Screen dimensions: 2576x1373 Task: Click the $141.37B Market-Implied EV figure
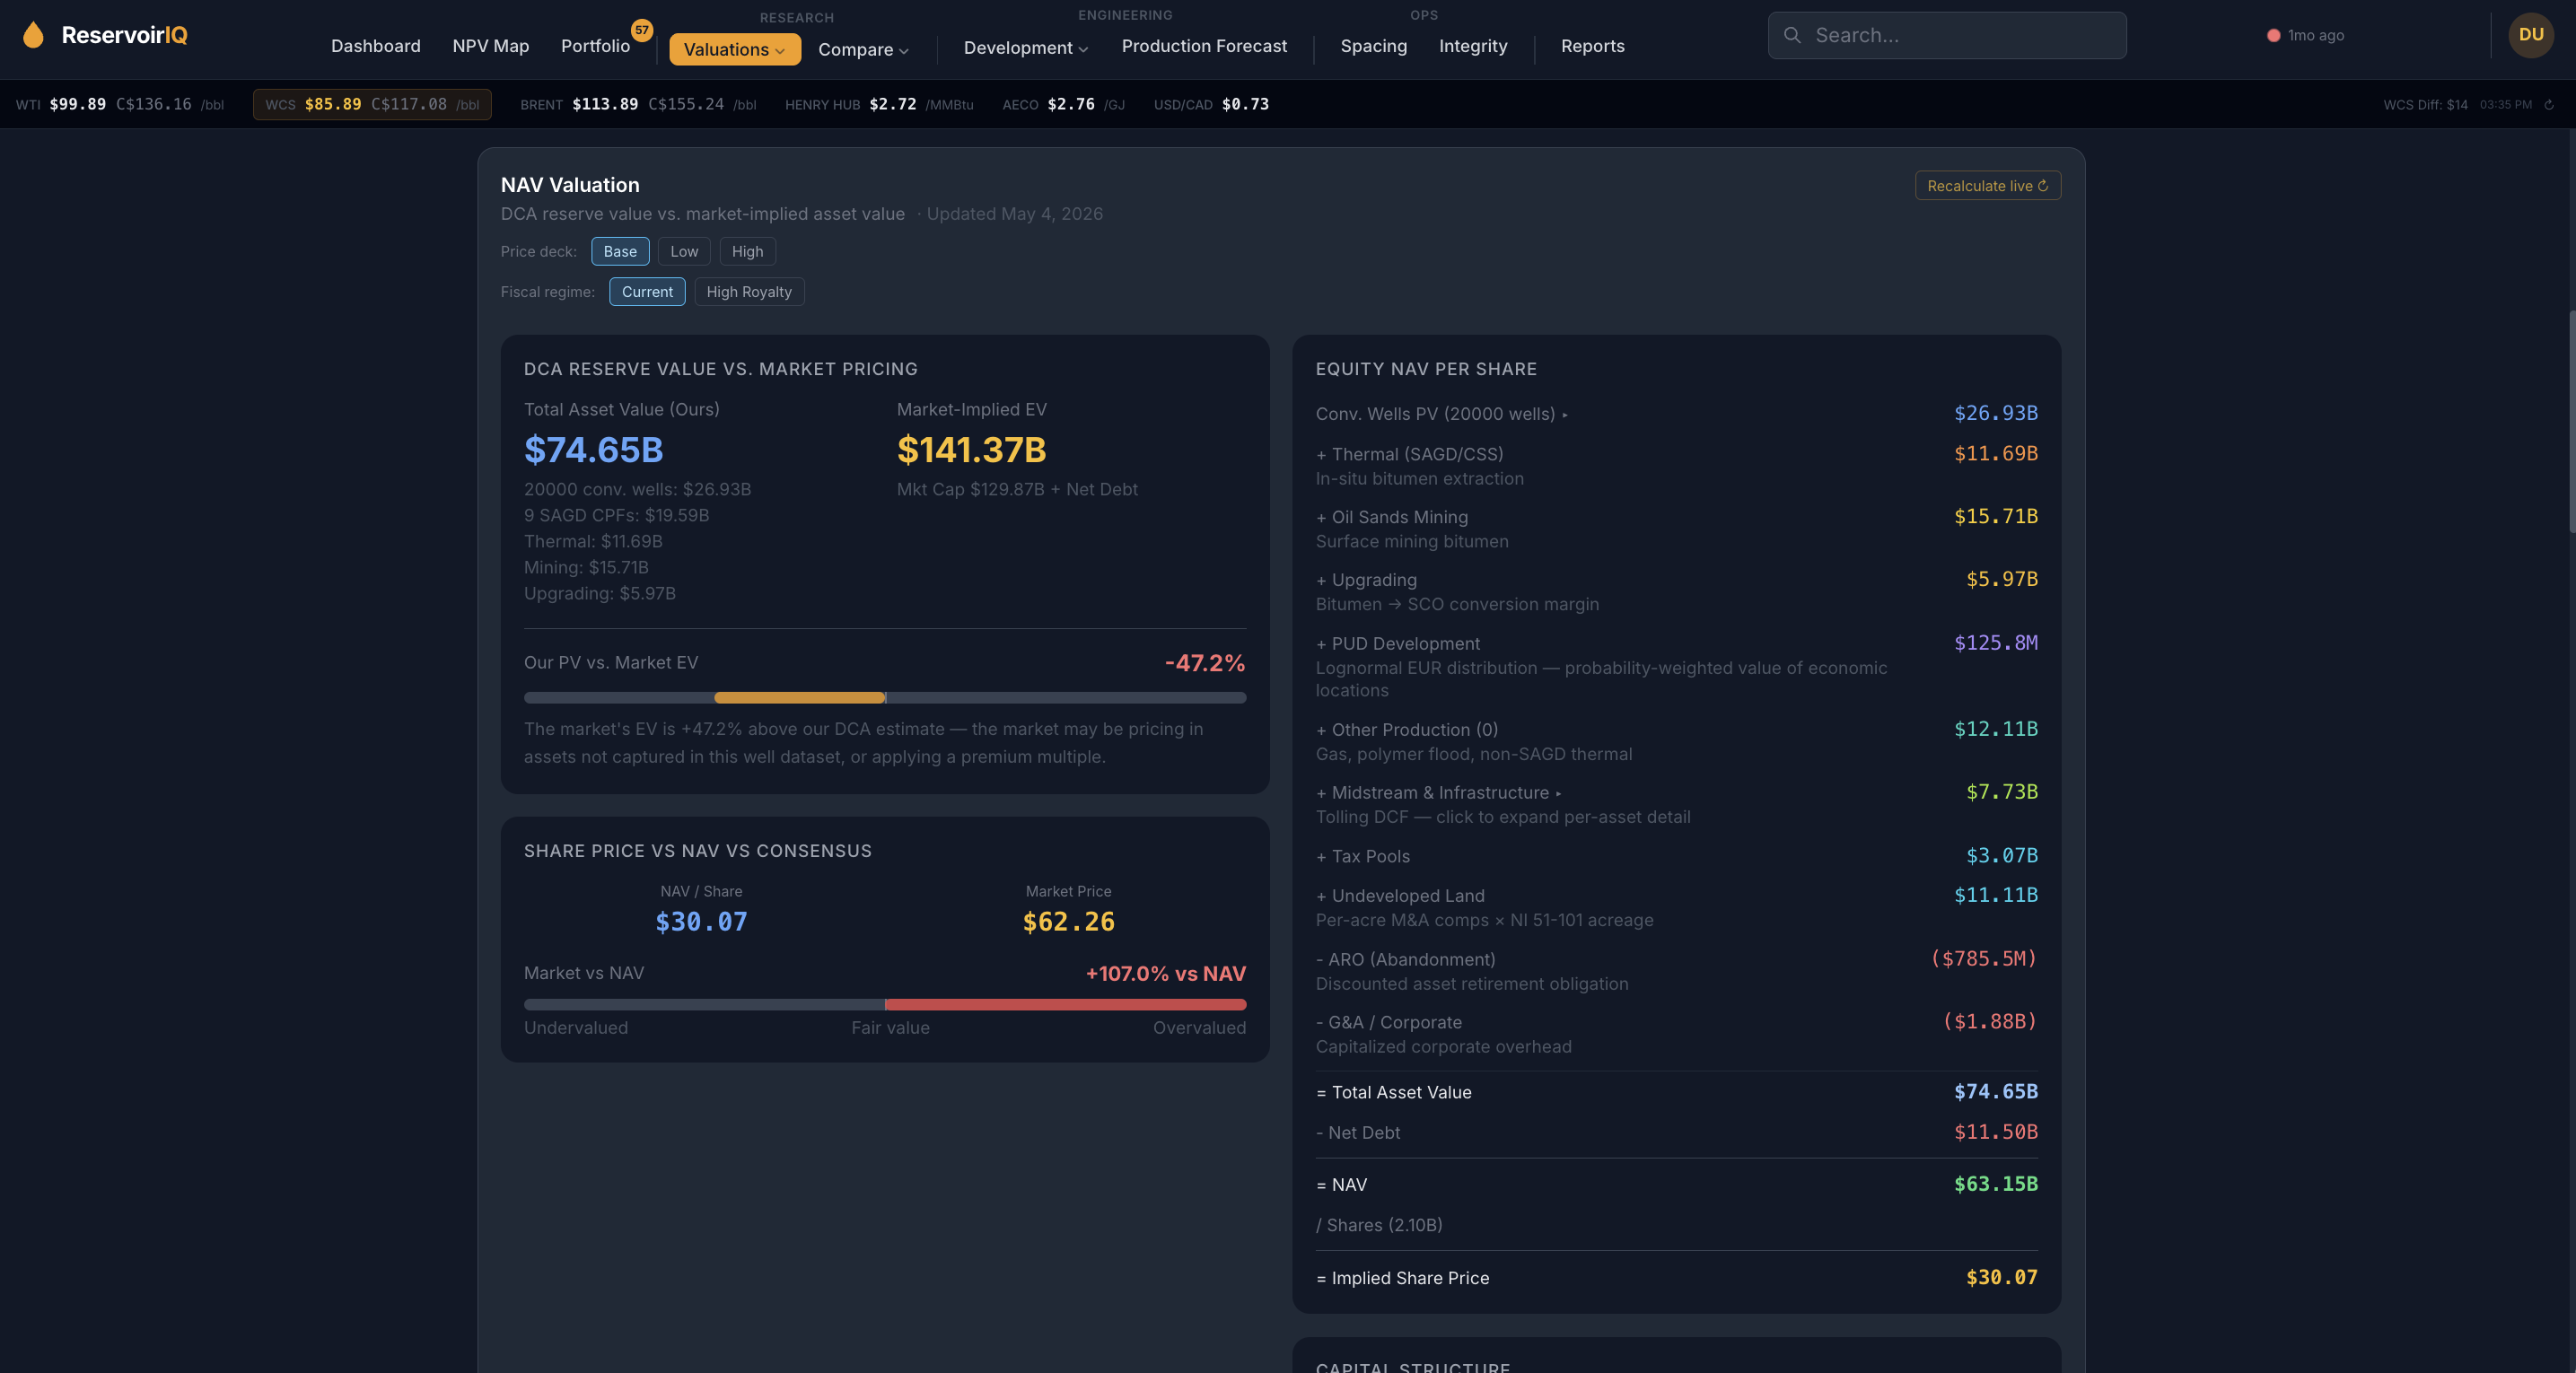971,450
